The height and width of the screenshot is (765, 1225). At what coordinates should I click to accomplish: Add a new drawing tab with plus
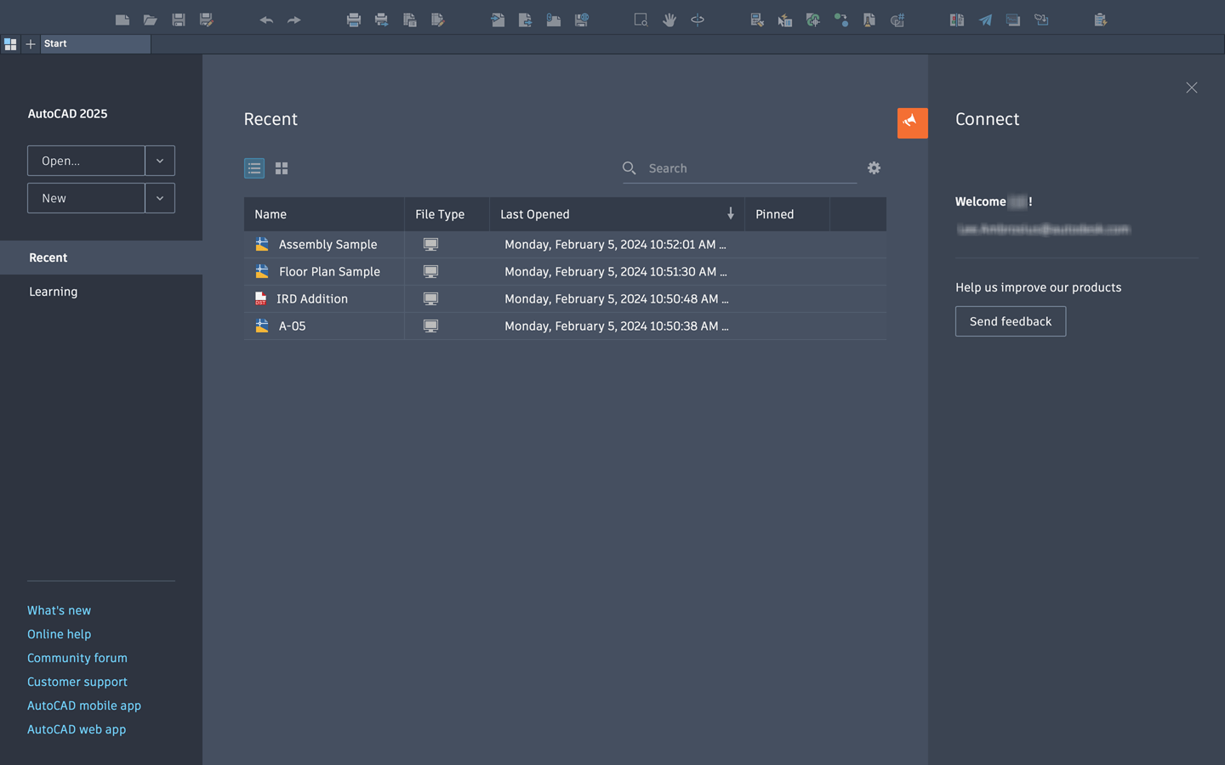31,44
